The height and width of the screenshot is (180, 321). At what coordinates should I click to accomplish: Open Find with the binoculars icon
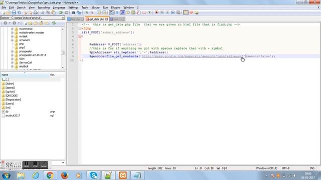pos(74,12)
